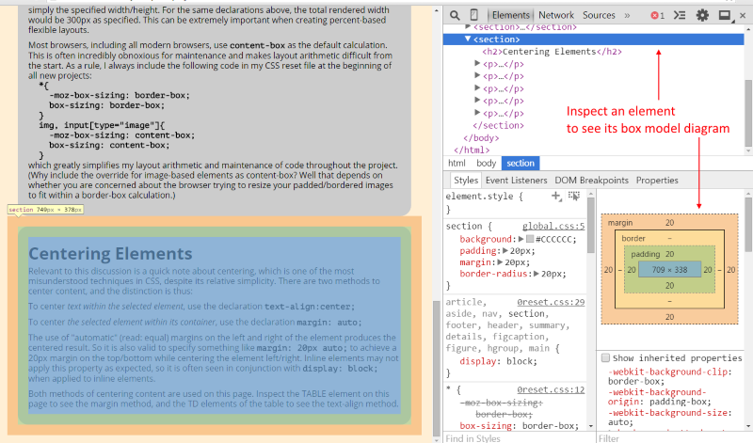Click the Styles pane scrollbar thumb
753x443 pixels.
[591, 226]
